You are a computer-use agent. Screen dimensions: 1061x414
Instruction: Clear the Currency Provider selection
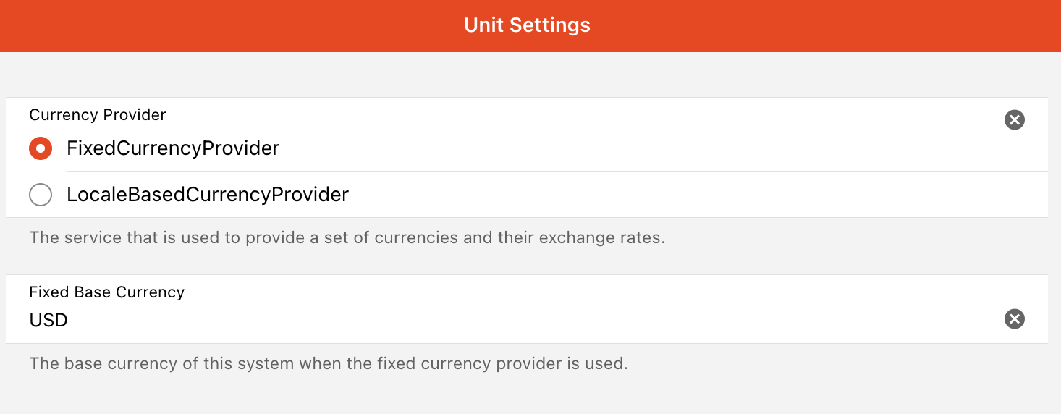pyautogui.click(x=1015, y=120)
